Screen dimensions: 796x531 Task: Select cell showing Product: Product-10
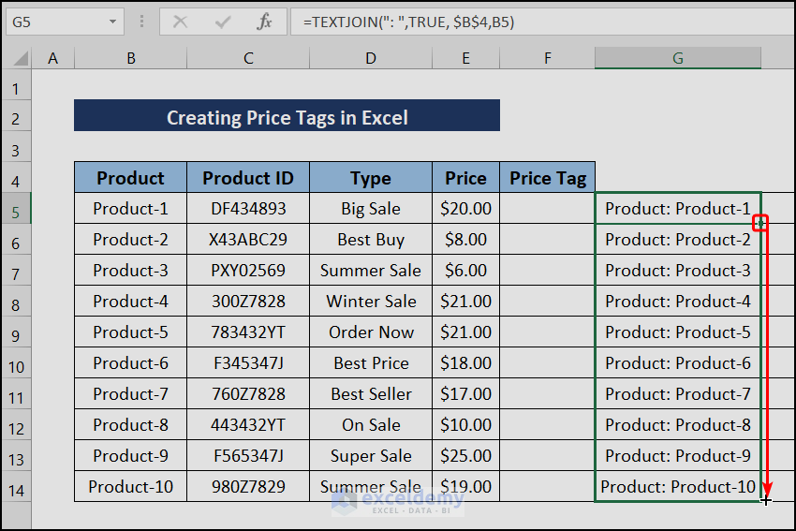[678, 487]
